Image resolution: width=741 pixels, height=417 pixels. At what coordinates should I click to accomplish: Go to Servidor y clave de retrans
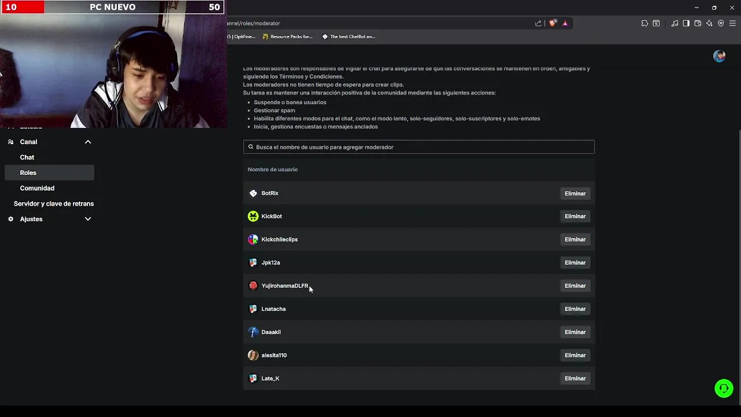54,204
